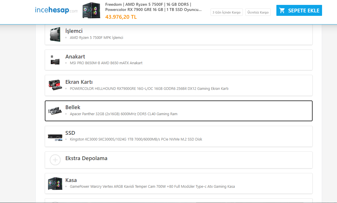
Task: Click the POWERCOLOR HELLHOUND RX7900GRE description text
Action: [149, 89]
